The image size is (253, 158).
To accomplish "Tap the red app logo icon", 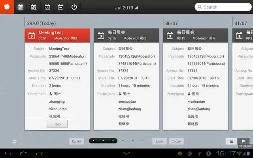I will [x=7, y=7].
